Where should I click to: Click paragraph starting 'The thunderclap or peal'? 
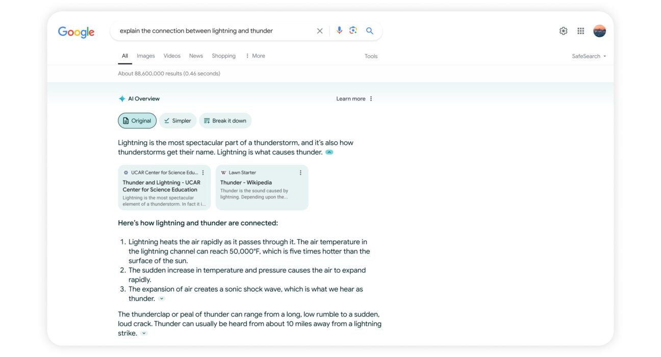coord(249,324)
